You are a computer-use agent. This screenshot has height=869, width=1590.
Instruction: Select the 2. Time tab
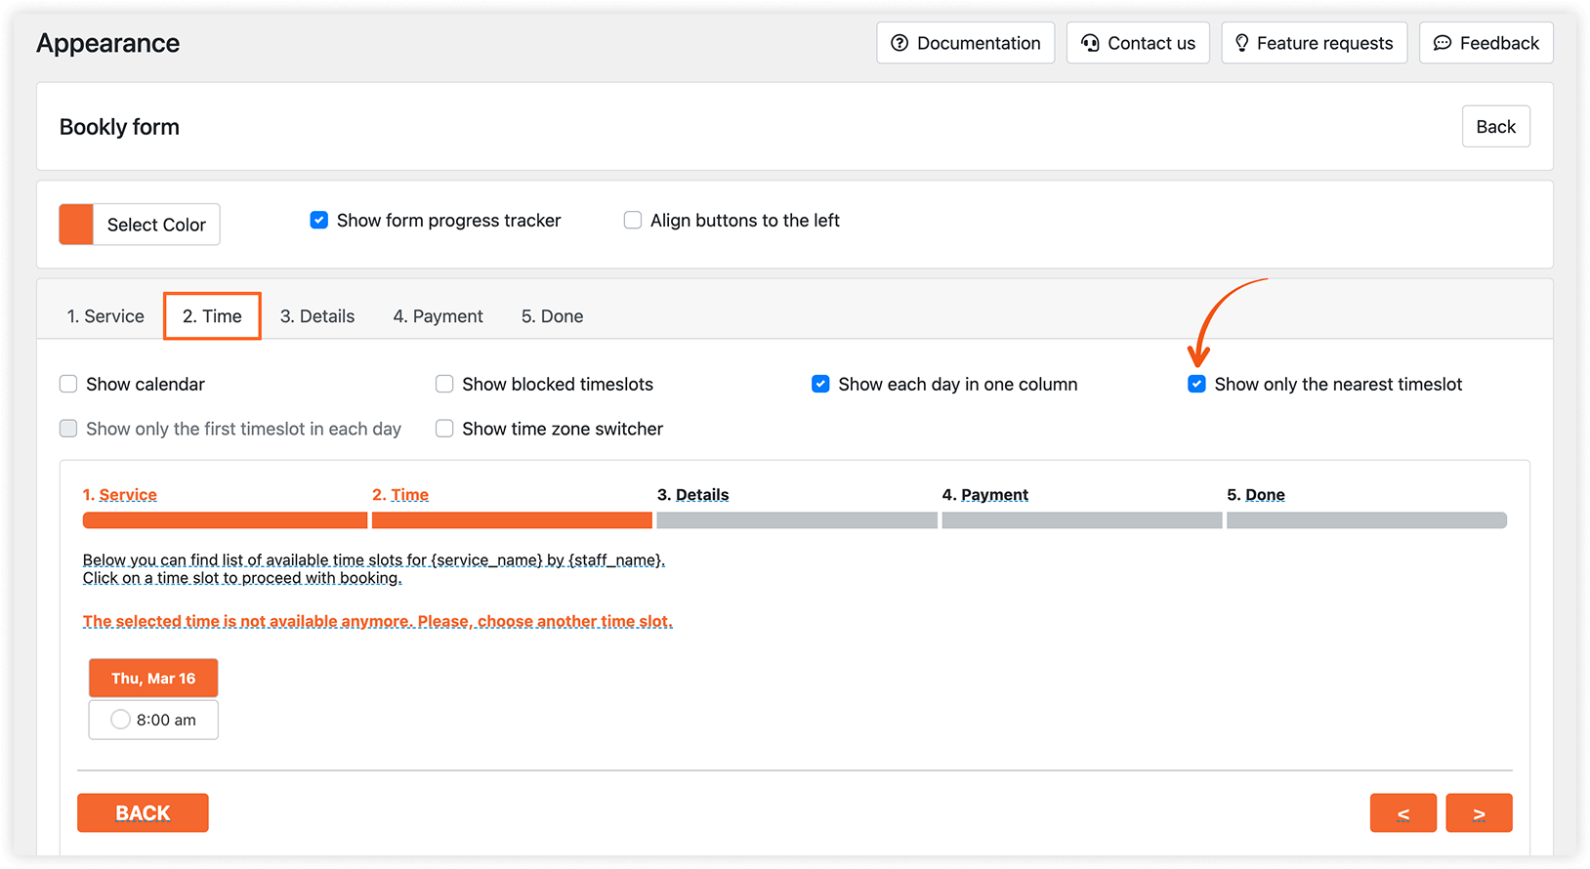(x=212, y=316)
